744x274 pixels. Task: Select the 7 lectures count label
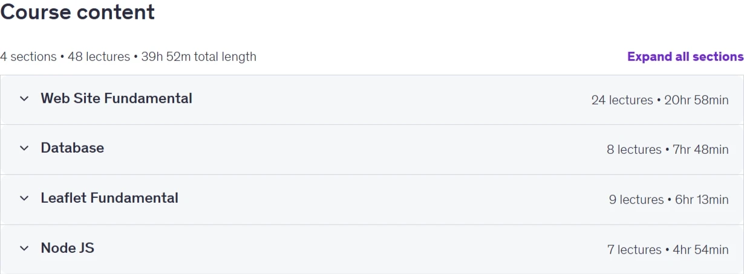coord(635,250)
